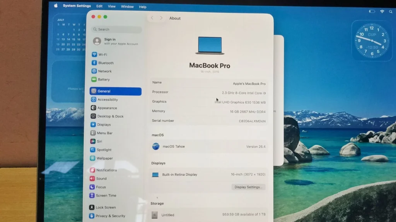Viewport: 396px width, 222px height.
Task: Open Spotlight settings
Action: click(x=101, y=150)
